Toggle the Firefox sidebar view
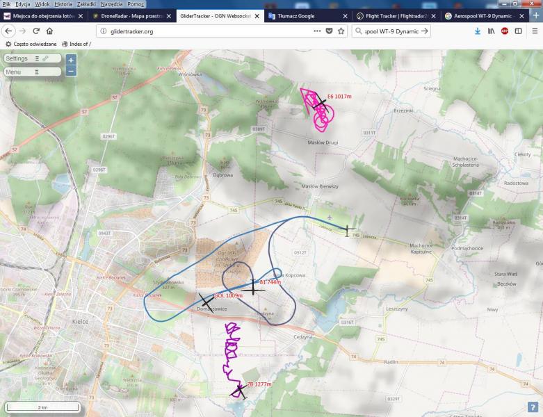The image size is (543, 417). tap(518, 31)
